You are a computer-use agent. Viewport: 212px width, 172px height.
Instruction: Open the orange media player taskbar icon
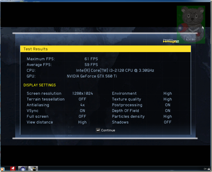coord(2,169)
